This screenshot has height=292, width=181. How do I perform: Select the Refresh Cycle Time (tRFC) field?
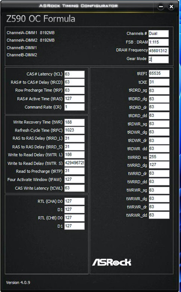pos(74,130)
